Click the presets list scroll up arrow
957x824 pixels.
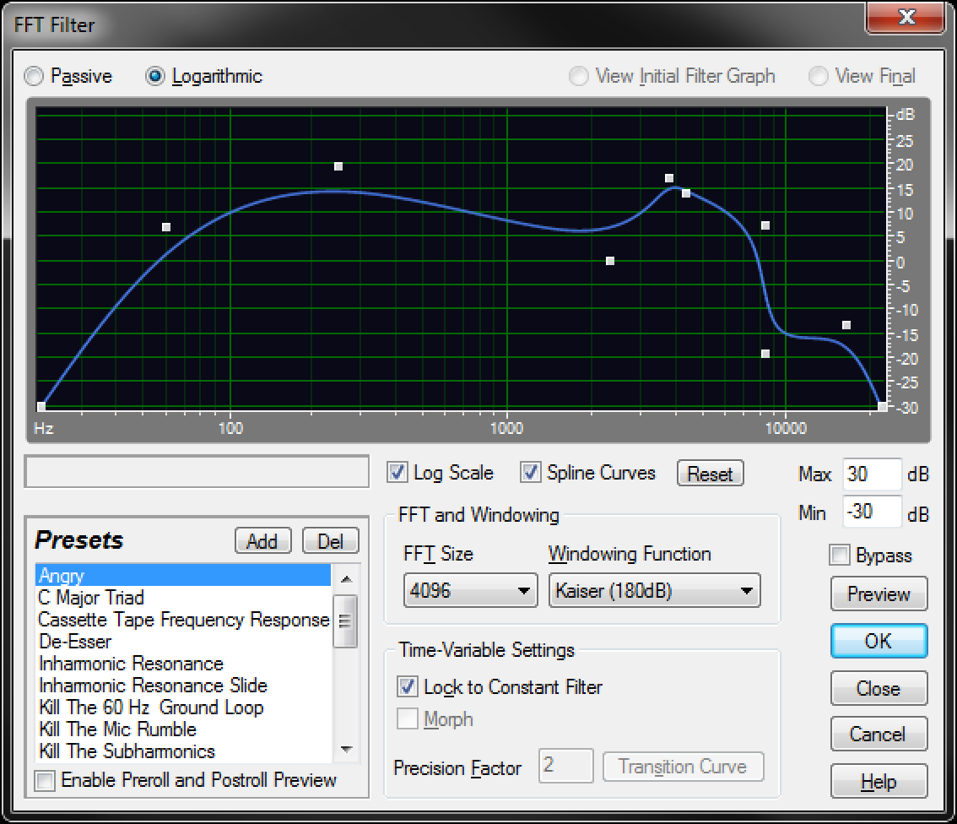pos(347,578)
